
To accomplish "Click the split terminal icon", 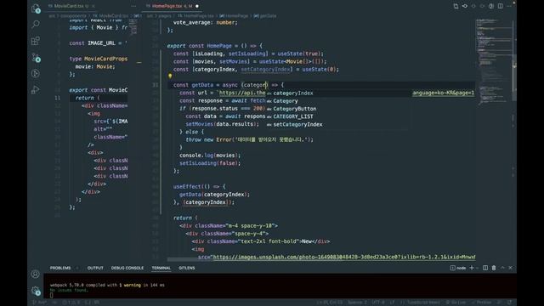I will 485,268.
